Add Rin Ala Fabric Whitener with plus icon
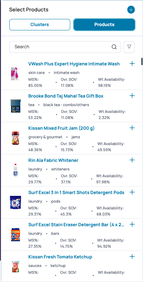This screenshot has height=282, width=143. pyautogui.click(x=132, y=160)
